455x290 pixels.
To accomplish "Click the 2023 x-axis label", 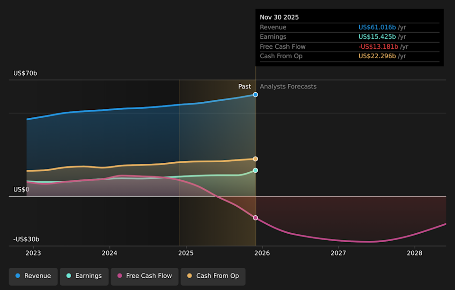I will click(x=33, y=253).
